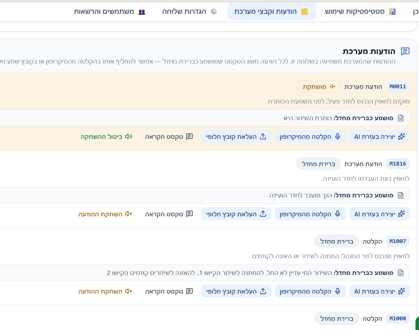Click M1007 default text about השידור החי

pyautogui.click(x=219, y=273)
